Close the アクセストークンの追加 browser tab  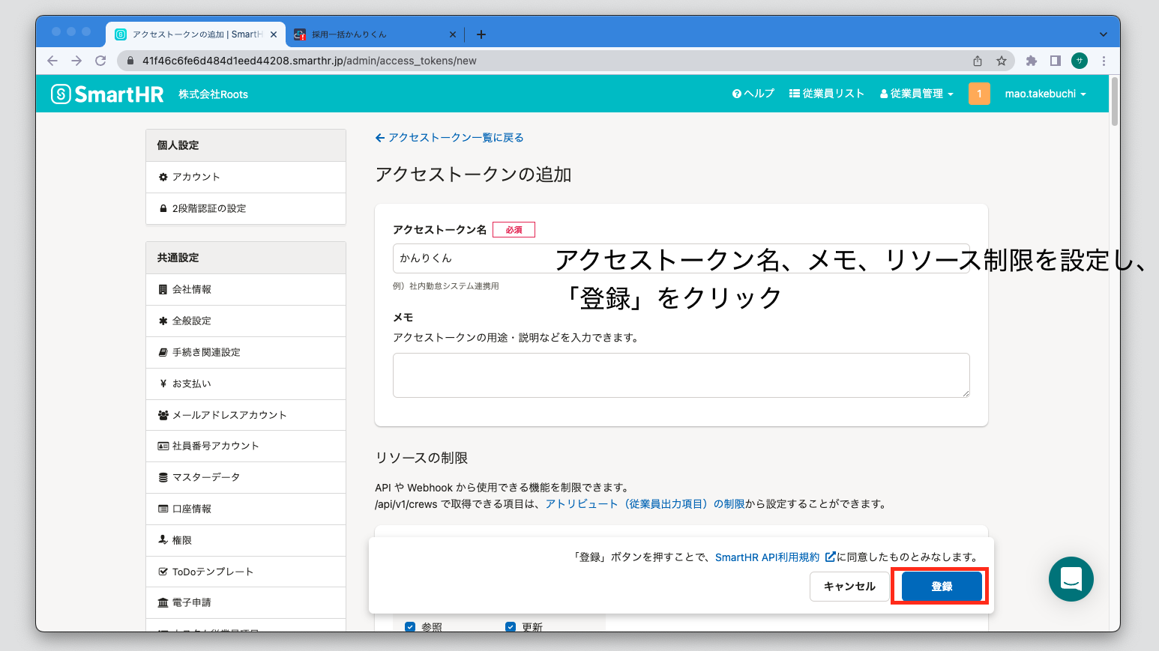click(274, 34)
